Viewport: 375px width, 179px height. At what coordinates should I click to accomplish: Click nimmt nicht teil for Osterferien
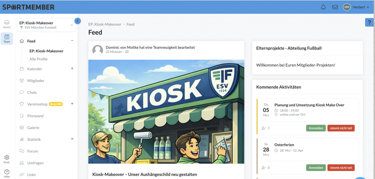(341, 168)
